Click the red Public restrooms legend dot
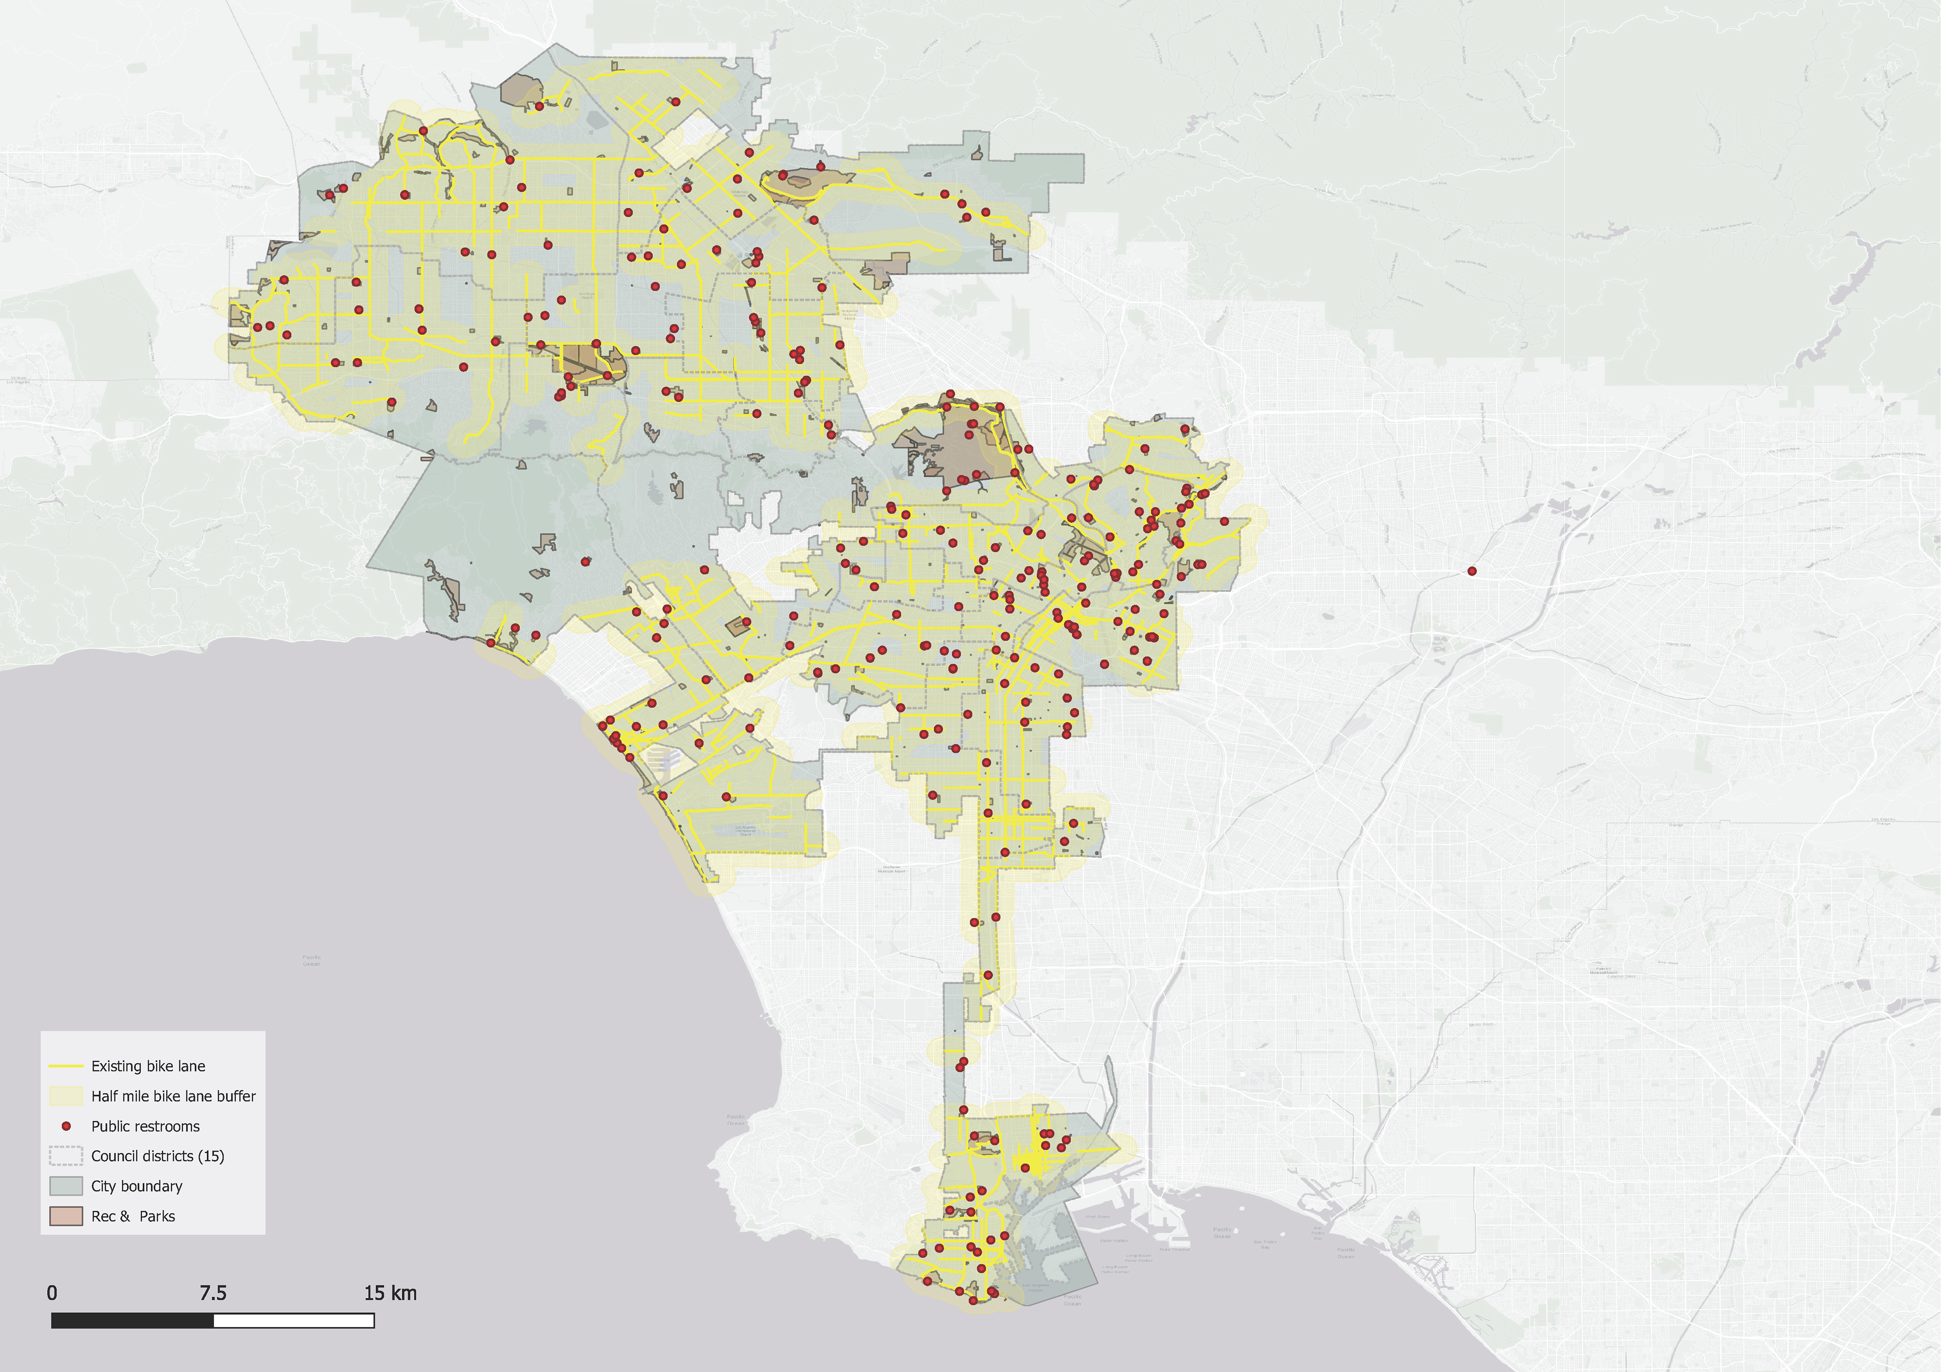 pyautogui.click(x=66, y=1126)
